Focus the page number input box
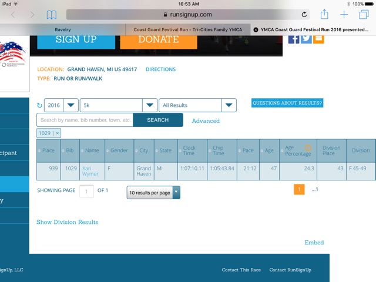This screenshot has width=376, height=282. tap(86, 192)
